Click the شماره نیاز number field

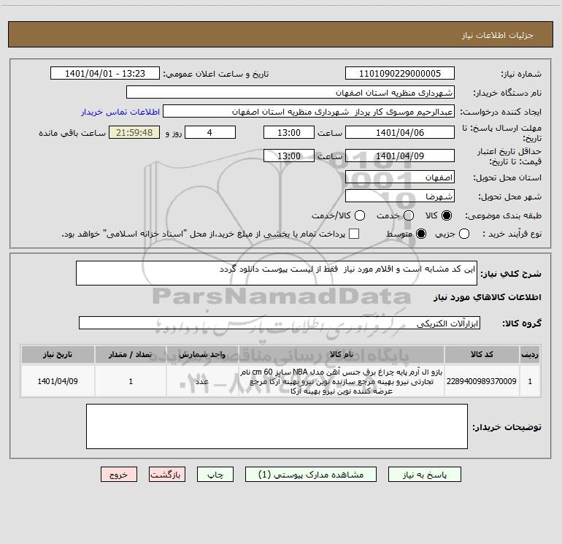point(400,74)
